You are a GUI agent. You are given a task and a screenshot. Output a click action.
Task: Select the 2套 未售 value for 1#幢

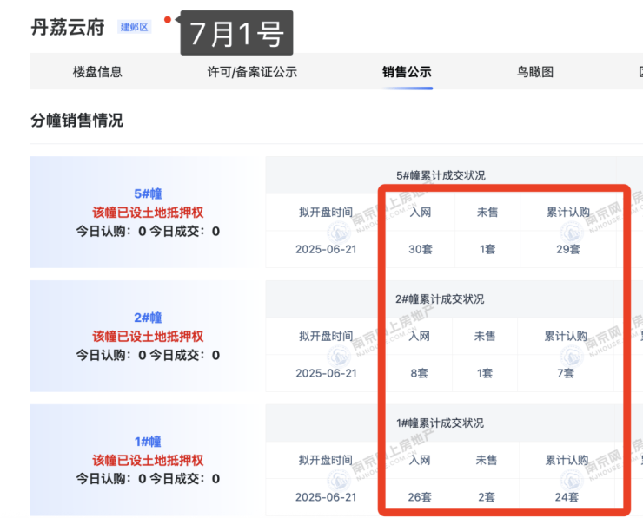pos(487,497)
